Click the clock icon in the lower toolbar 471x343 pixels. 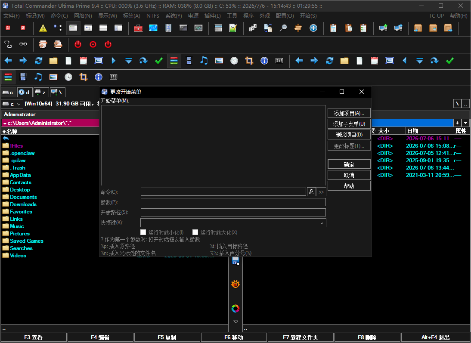point(68,77)
